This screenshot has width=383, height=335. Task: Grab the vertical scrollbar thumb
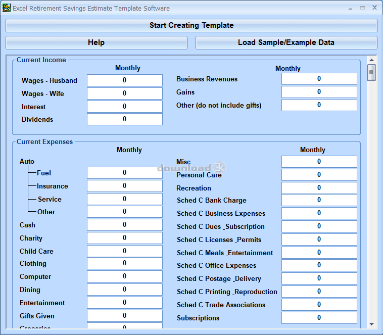click(x=371, y=72)
